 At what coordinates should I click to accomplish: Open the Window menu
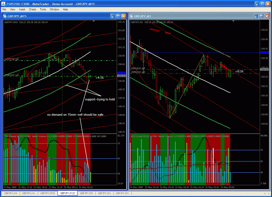54,10
